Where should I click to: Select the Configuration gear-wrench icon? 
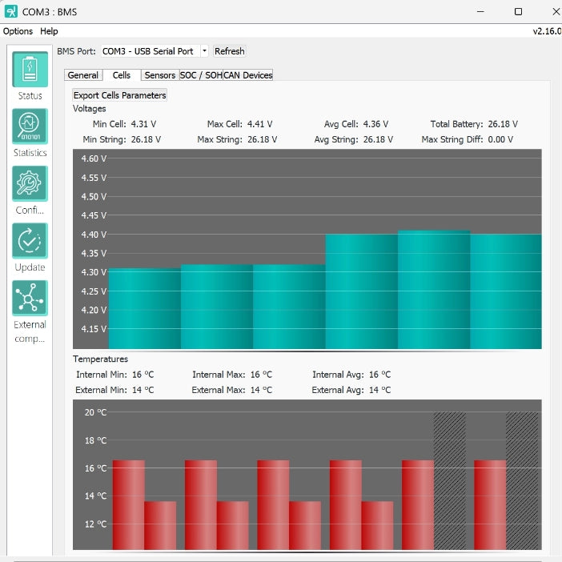[x=30, y=183]
